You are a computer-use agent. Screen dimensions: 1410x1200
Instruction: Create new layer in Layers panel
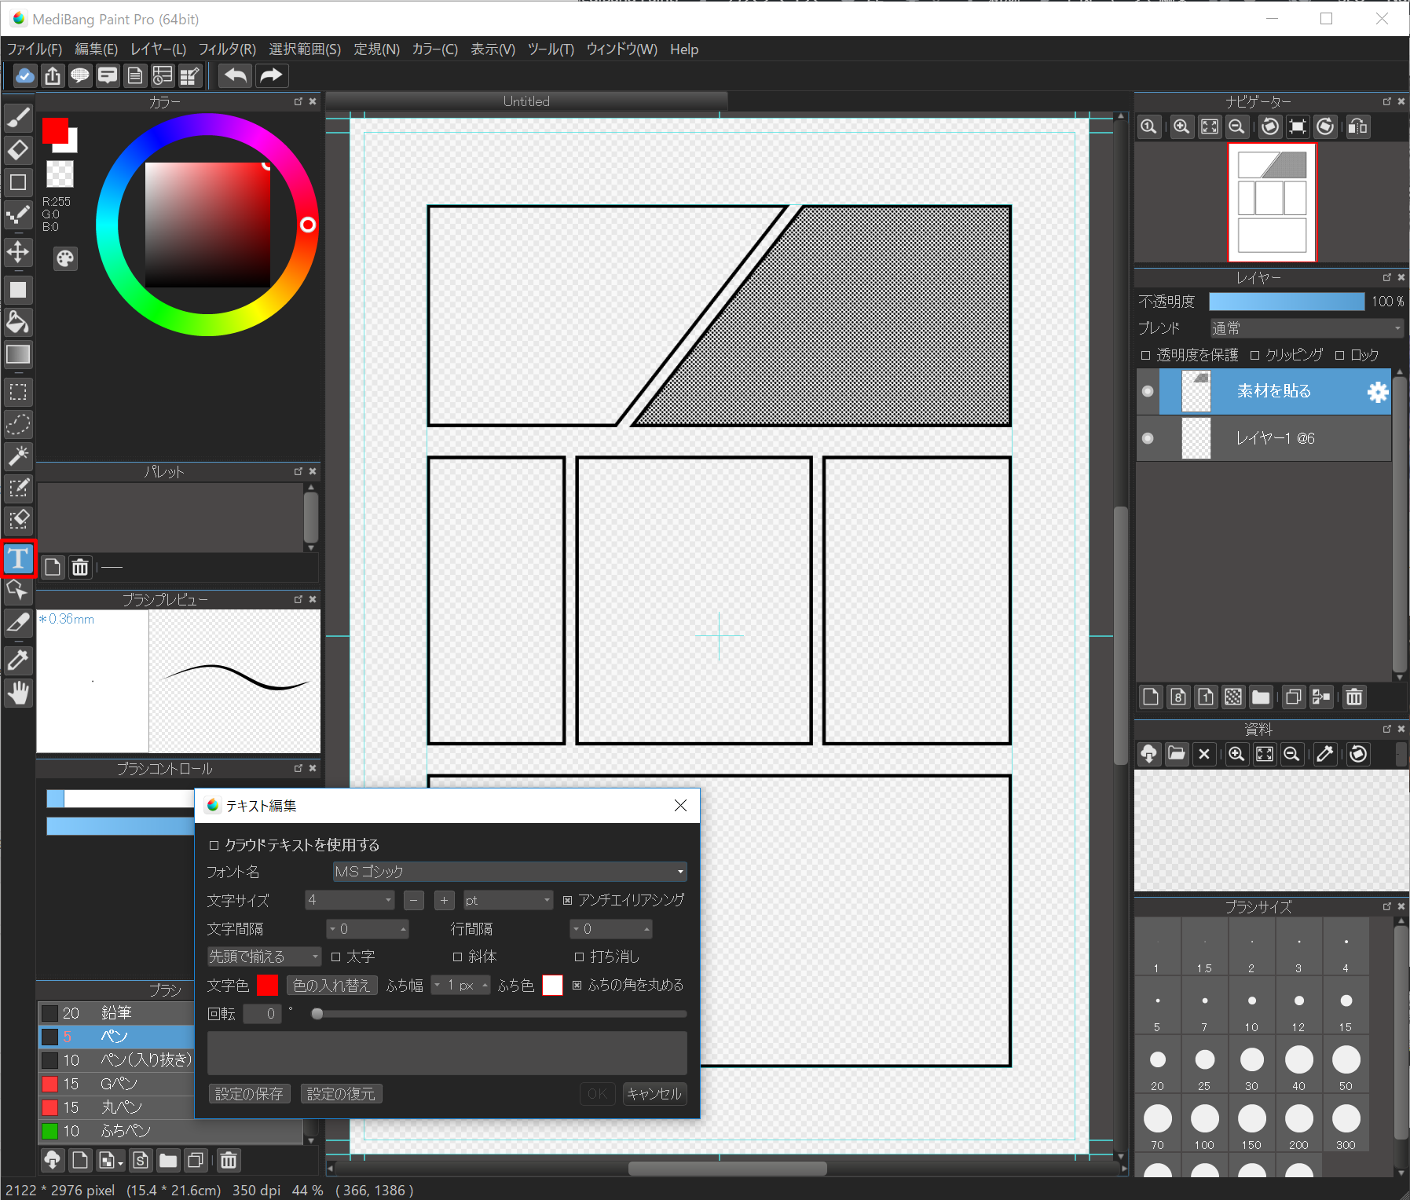[x=1151, y=697]
